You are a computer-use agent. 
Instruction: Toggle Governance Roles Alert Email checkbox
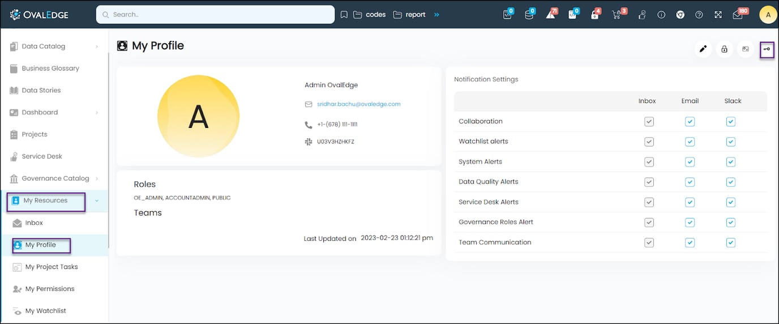coord(690,223)
